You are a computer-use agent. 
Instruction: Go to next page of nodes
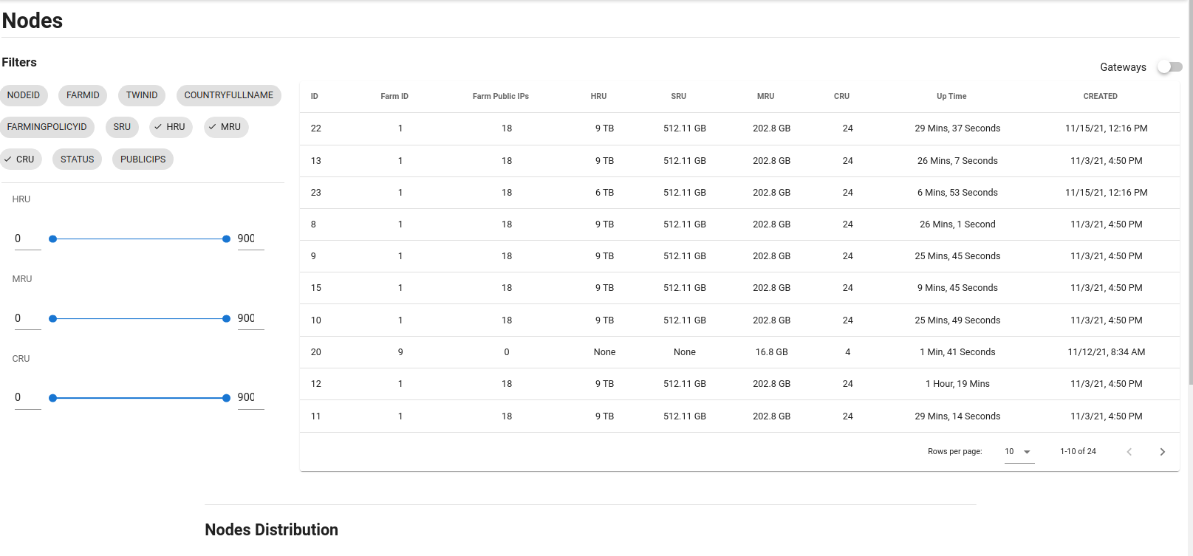(x=1162, y=452)
